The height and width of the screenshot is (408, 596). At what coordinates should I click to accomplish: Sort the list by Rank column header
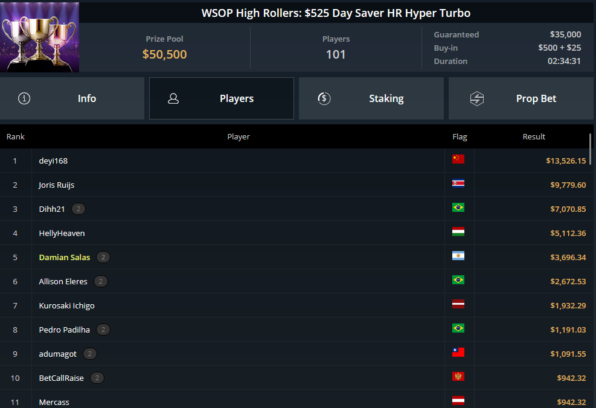pos(16,136)
